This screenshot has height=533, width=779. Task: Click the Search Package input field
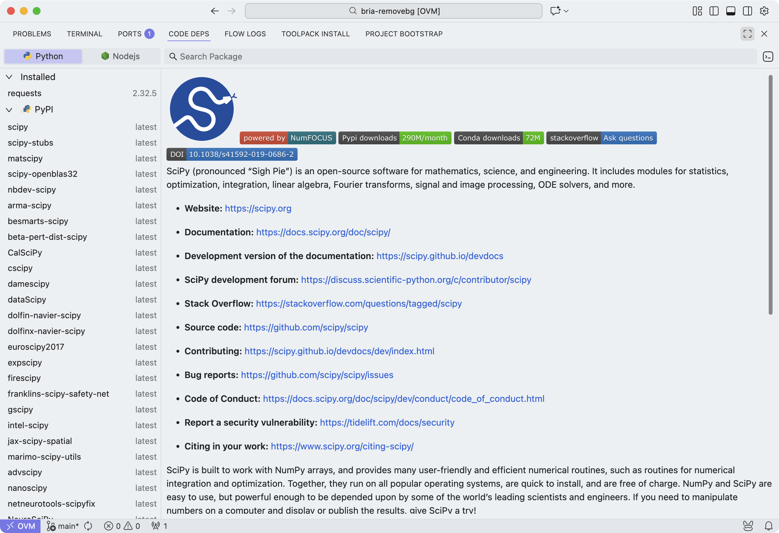(335, 56)
